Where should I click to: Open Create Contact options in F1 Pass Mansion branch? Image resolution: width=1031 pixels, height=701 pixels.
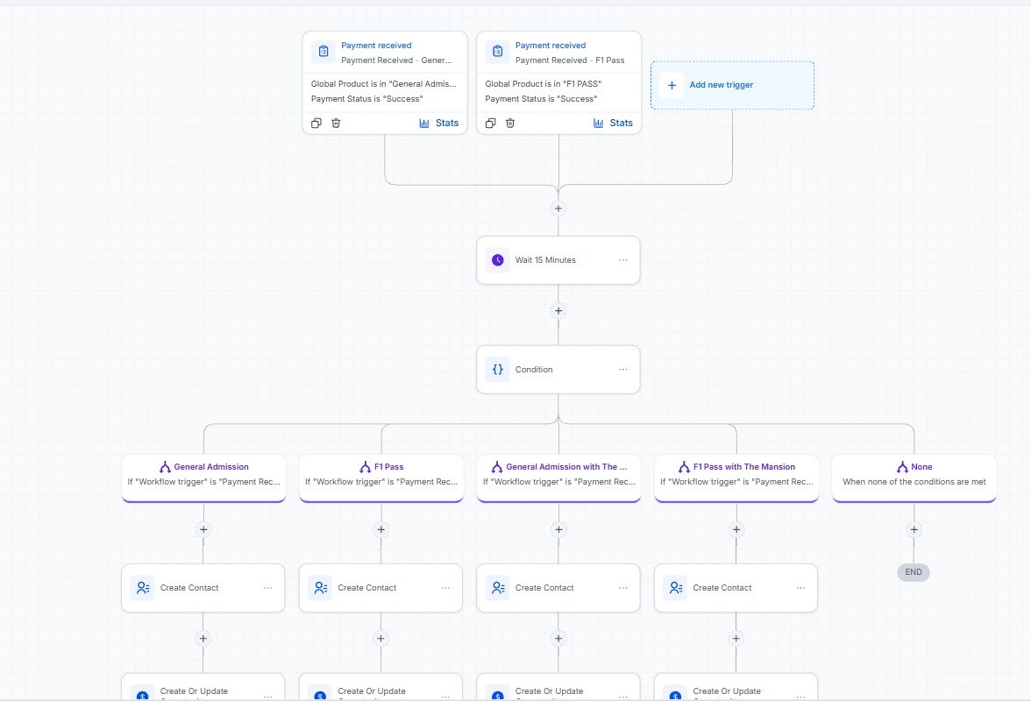click(800, 588)
